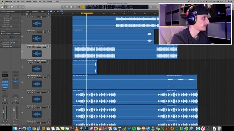Open the Mix menu
234x131 pixels.
pos(40,1)
